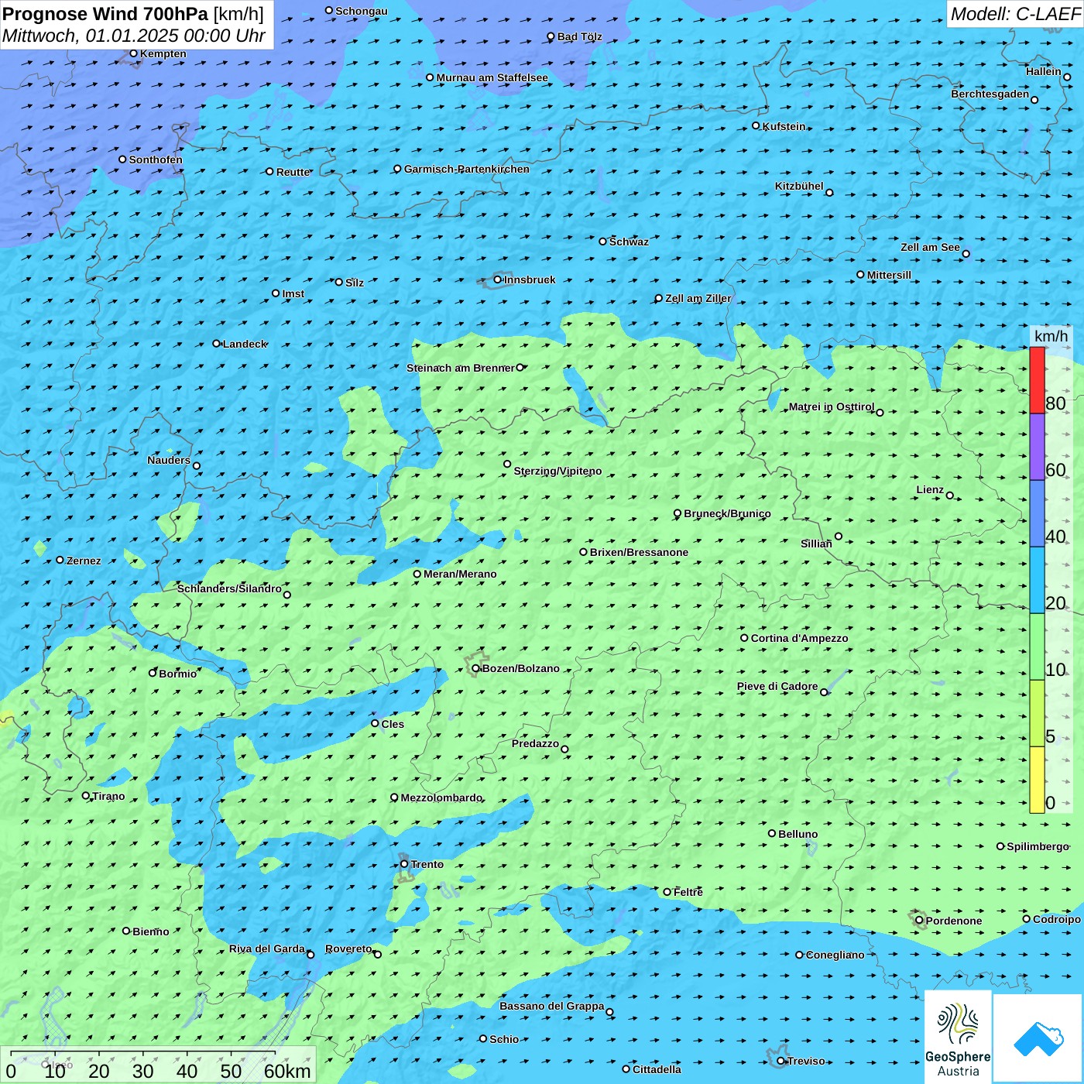1084x1084 pixels.
Task: Click the Innsbruck city marker
Action: [x=498, y=280]
